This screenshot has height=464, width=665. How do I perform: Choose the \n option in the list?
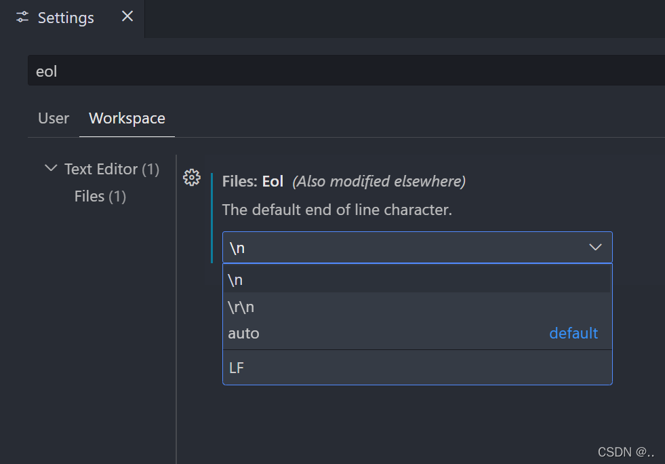click(407, 279)
